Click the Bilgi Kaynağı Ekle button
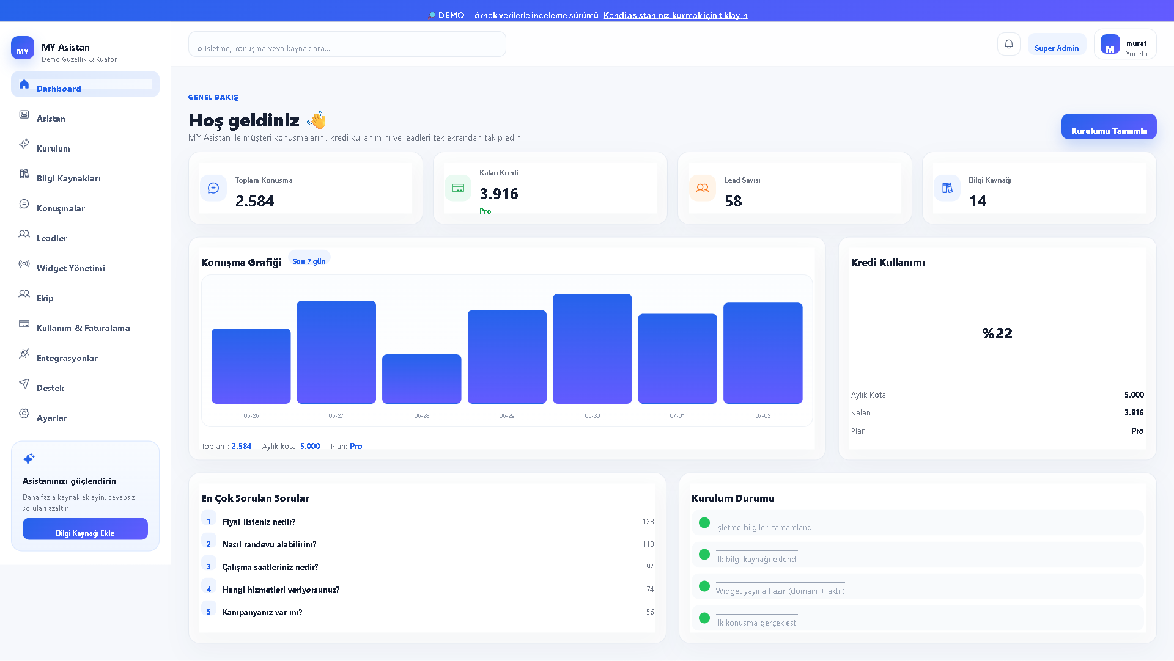 (85, 529)
